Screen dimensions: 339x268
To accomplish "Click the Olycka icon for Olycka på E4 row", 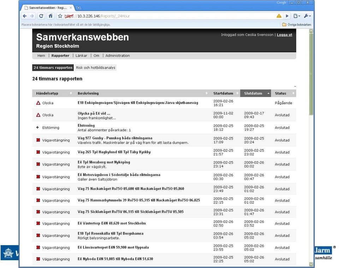I will pyautogui.click(x=38, y=115).
